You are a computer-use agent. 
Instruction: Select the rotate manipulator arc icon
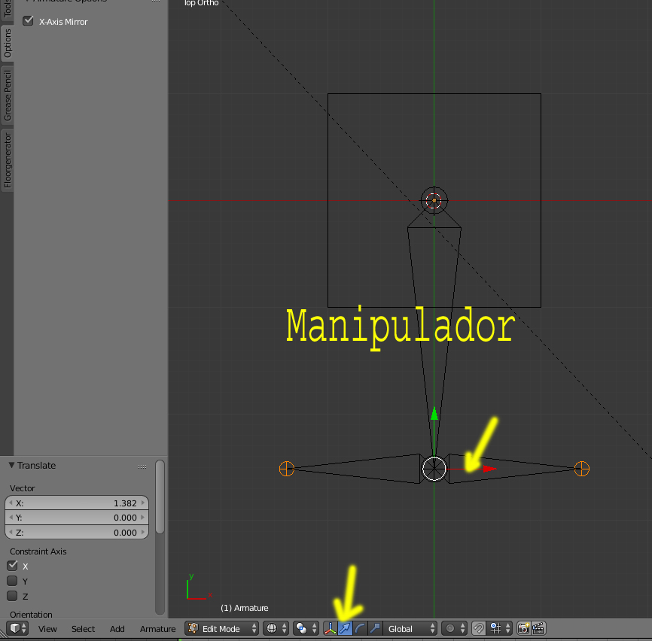coord(360,628)
